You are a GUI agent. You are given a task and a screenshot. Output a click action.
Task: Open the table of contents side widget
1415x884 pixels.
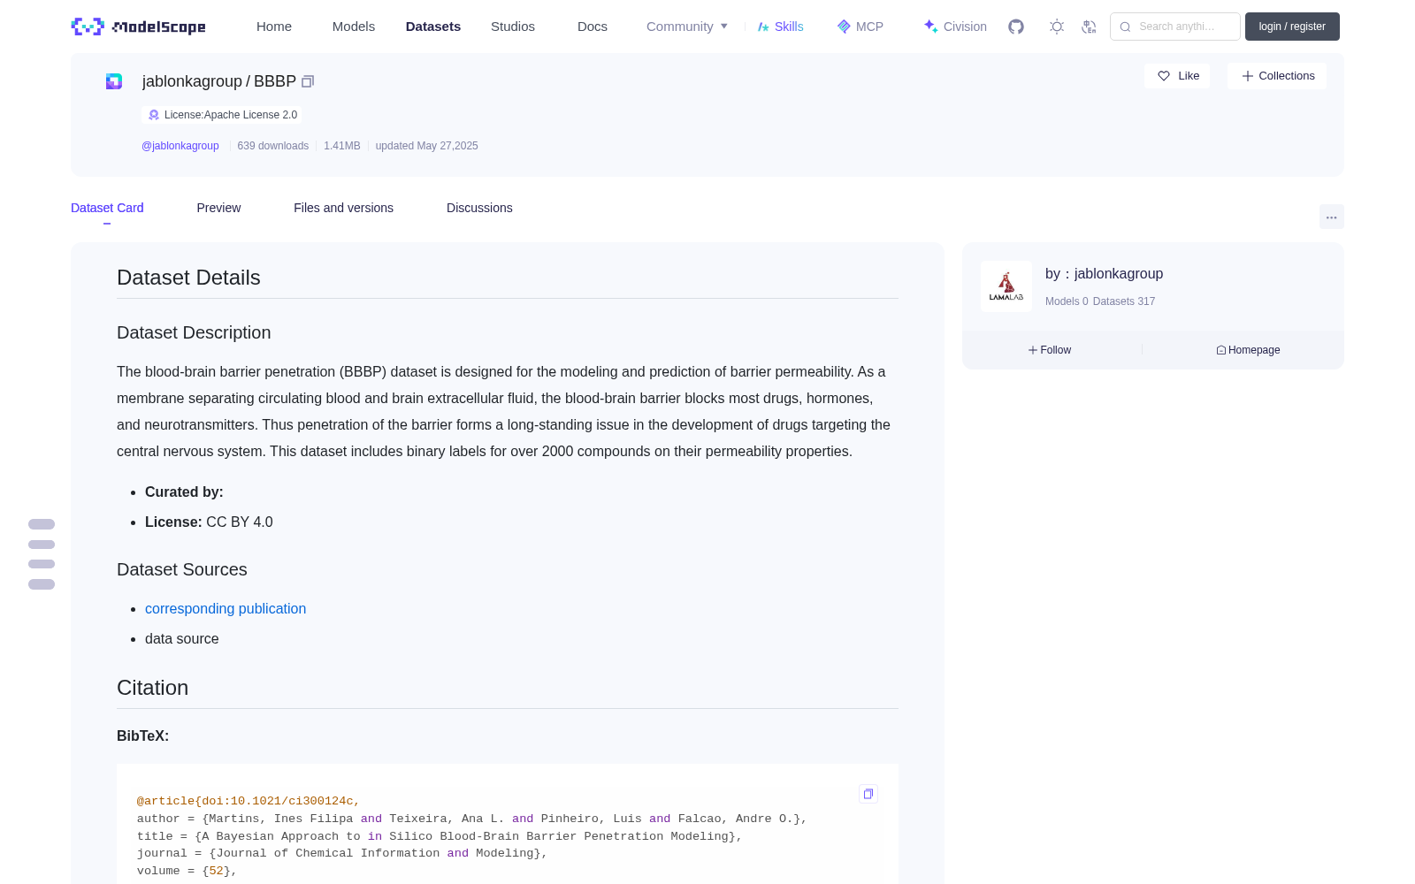click(x=42, y=554)
